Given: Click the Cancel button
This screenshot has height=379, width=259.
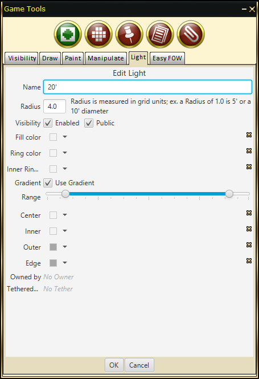Looking at the screenshot, I should tap(139, 365).
